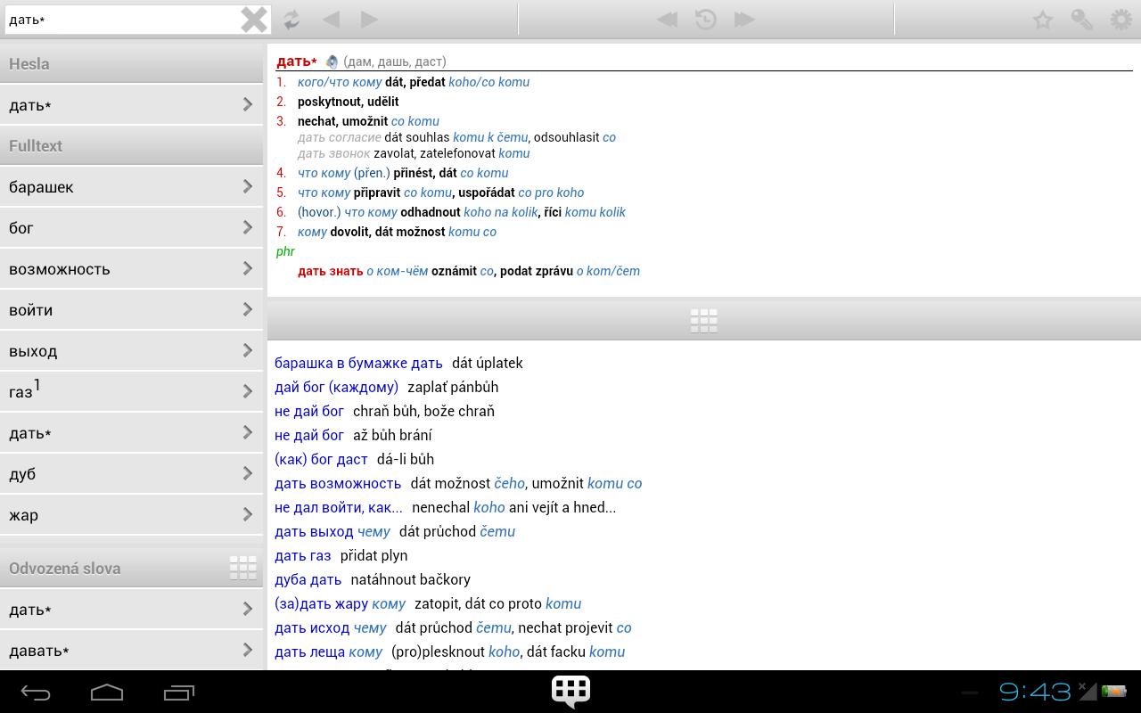Screen dimensions: 1141x713
Task: Expand chevron of дуб row
Action: click(248, 473)
